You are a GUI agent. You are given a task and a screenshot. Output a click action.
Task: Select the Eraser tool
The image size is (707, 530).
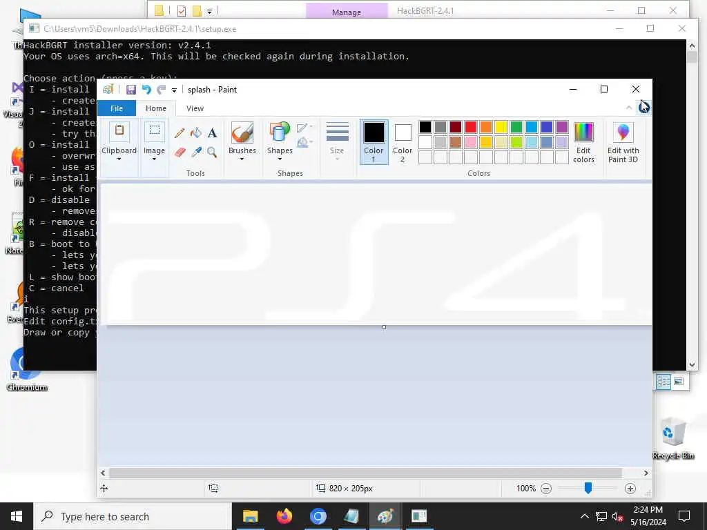pos(180,153)
